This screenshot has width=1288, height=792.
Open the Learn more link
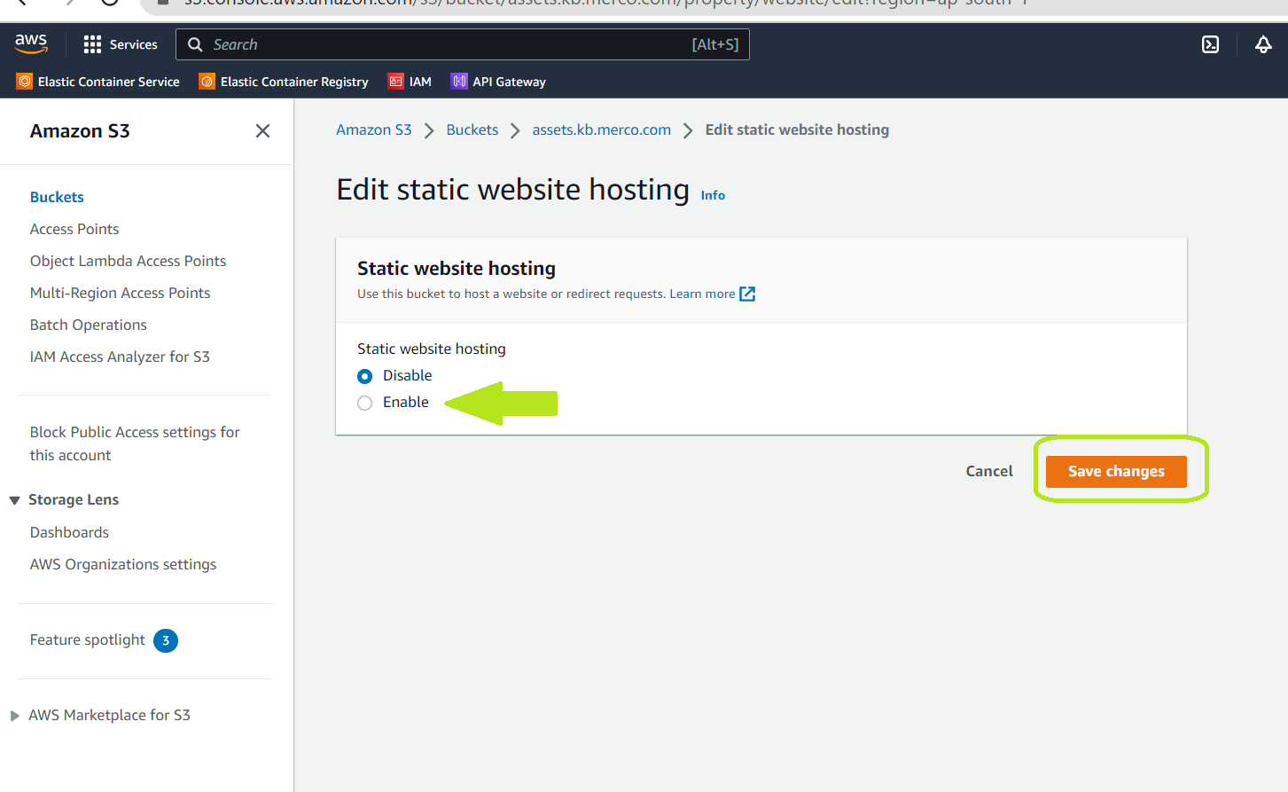click(702, 294)
